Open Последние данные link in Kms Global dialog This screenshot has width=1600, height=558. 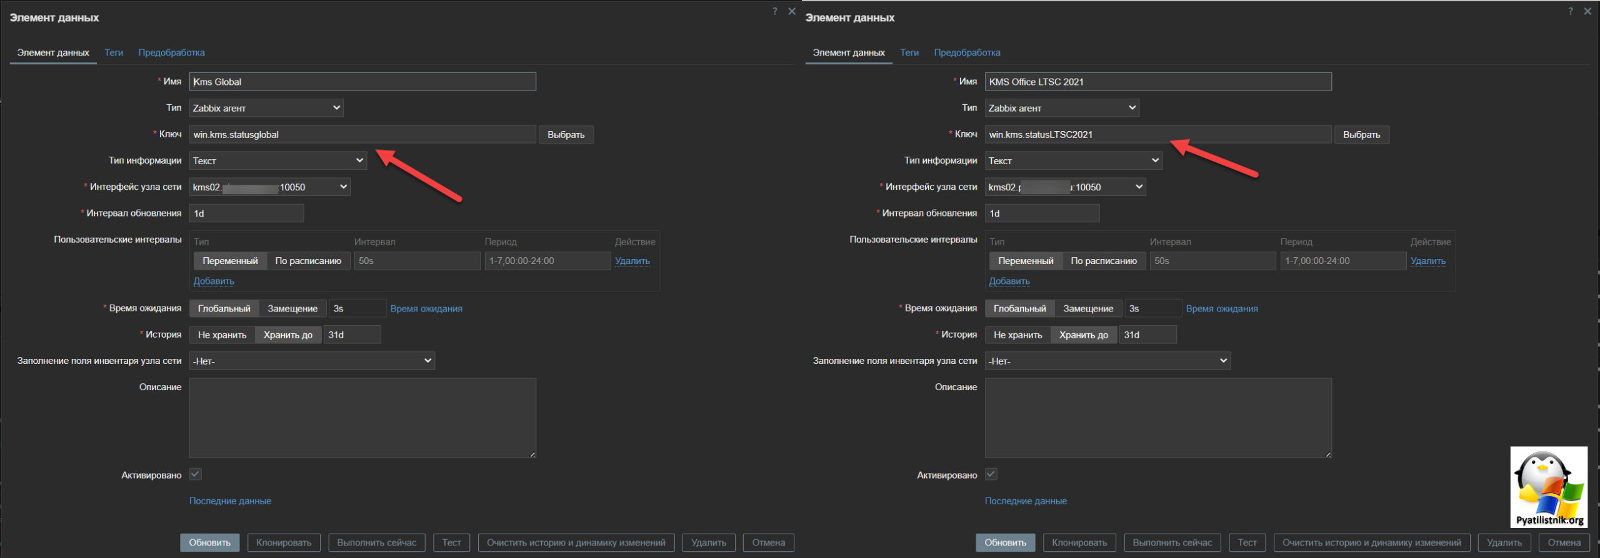click(x=230, y=501)
